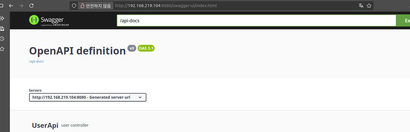Click the green Explore button
Screen dimensions: 410x132
coord(403,21)
